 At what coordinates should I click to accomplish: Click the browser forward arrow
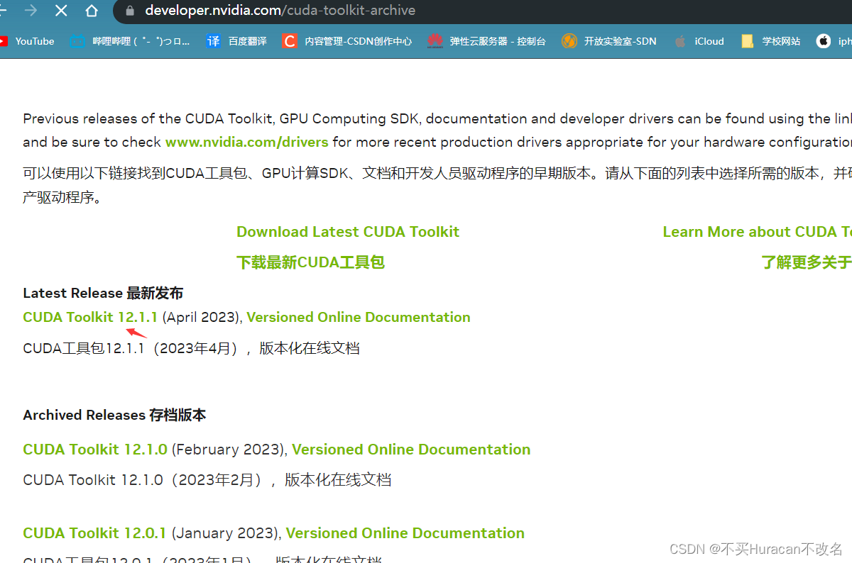click(31, 11)
